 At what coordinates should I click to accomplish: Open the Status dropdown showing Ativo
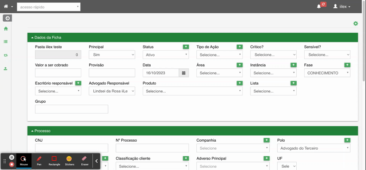tap(166, 55)
